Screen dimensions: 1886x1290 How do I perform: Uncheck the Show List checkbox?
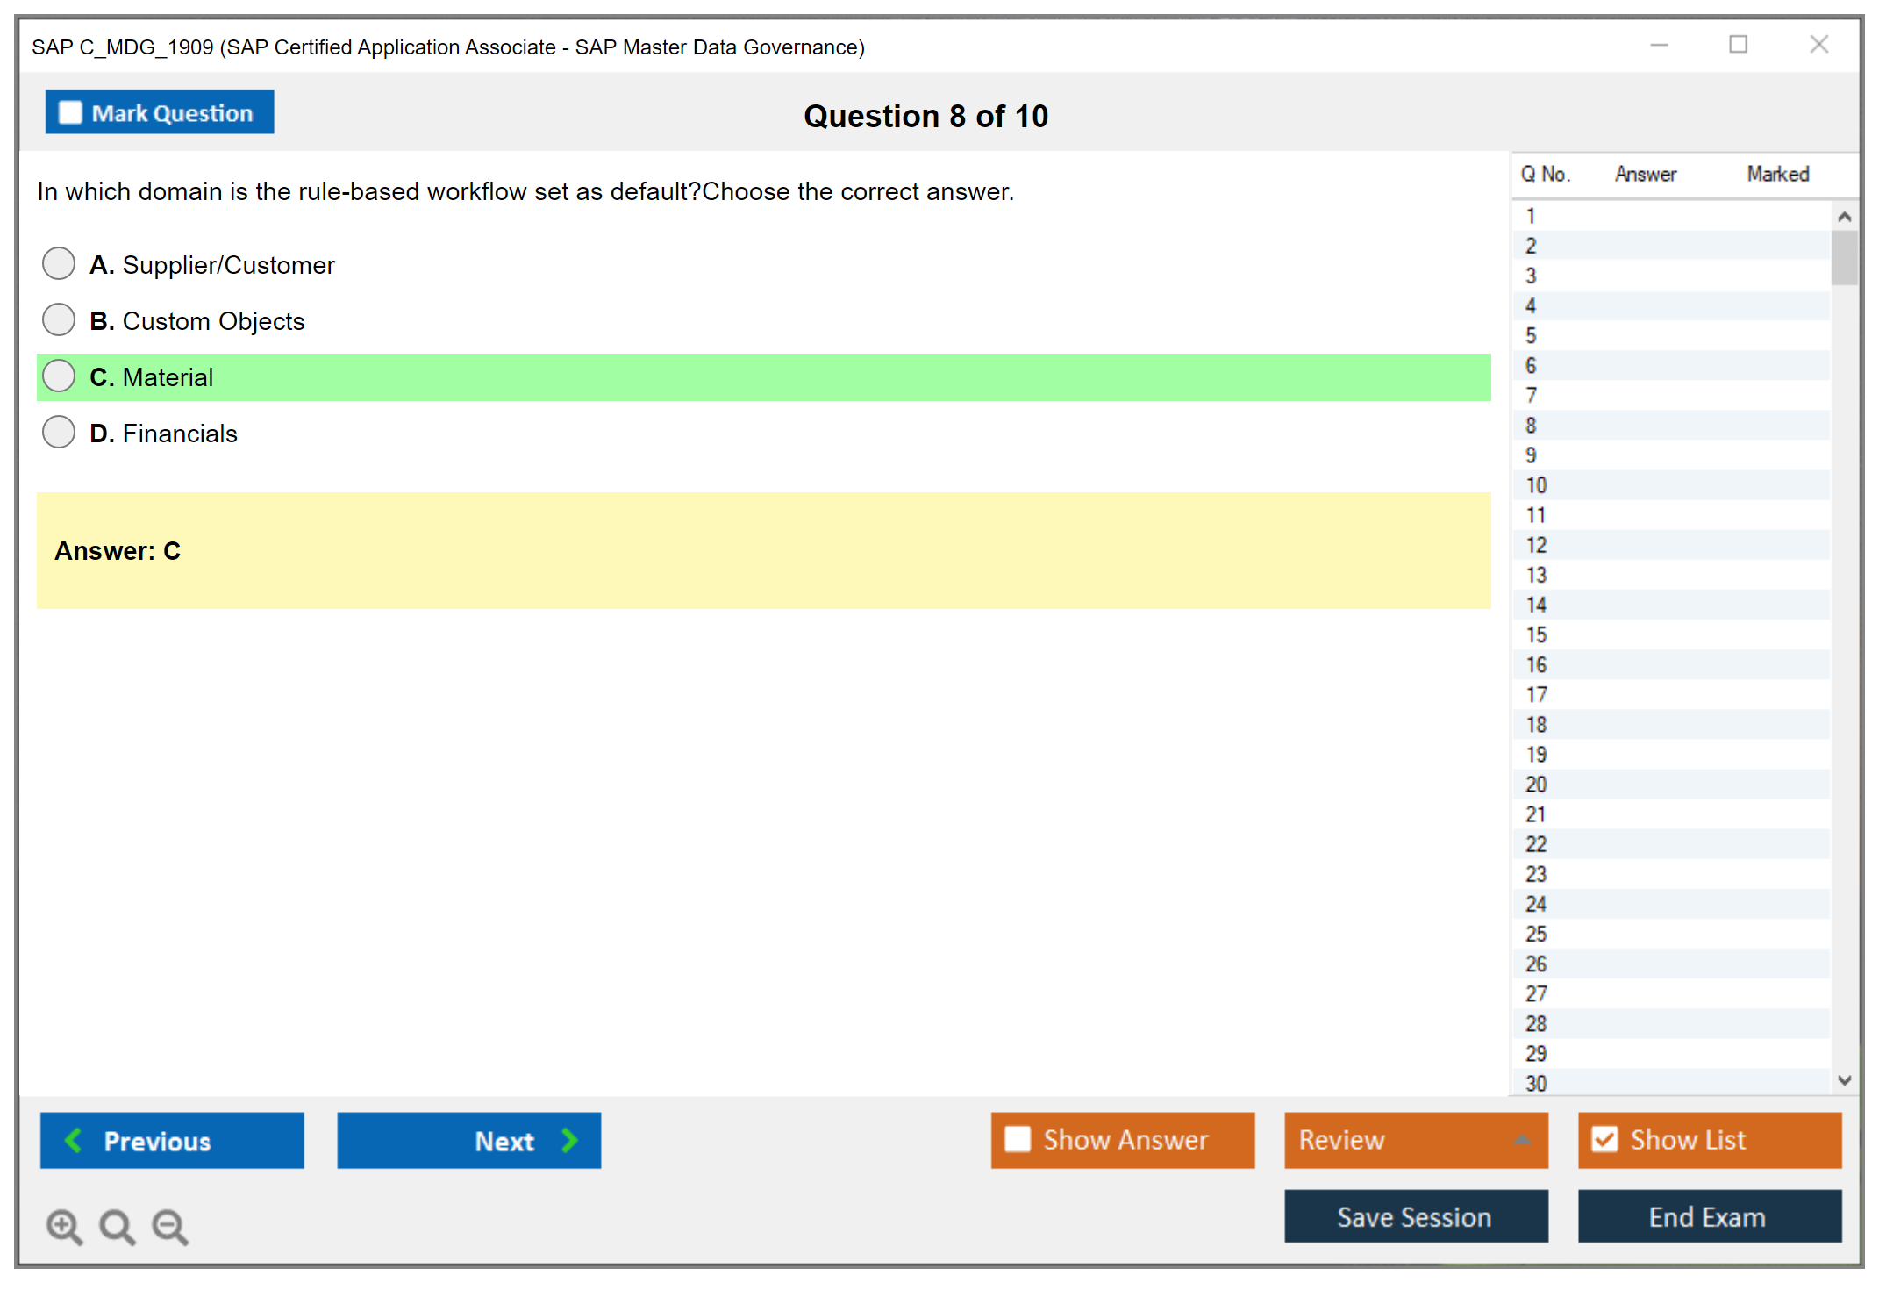click(x=1604, y=1139)
